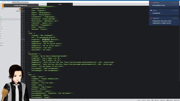Click the "placeholder" object key
The width and height of the screenshot is (180, 101).
point(33,54)
